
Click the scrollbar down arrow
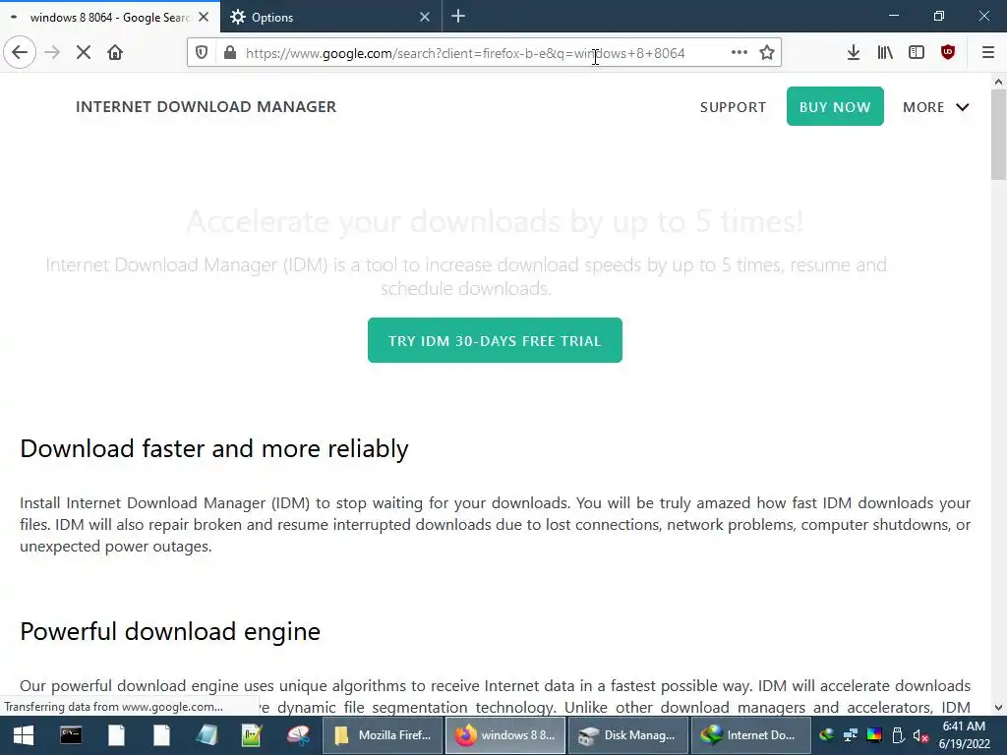click(998, 708)
